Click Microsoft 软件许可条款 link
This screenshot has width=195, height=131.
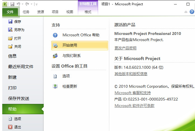(x=134, y=106)
